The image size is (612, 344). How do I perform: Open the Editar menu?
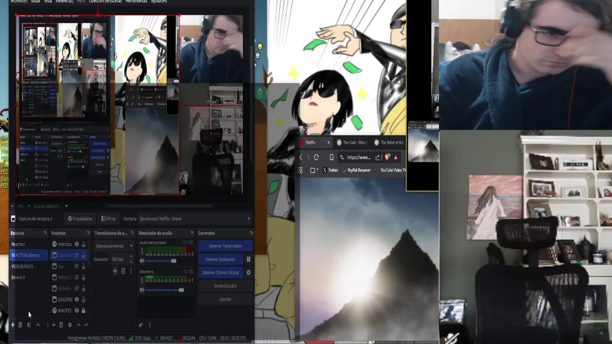tap(36, 1)
